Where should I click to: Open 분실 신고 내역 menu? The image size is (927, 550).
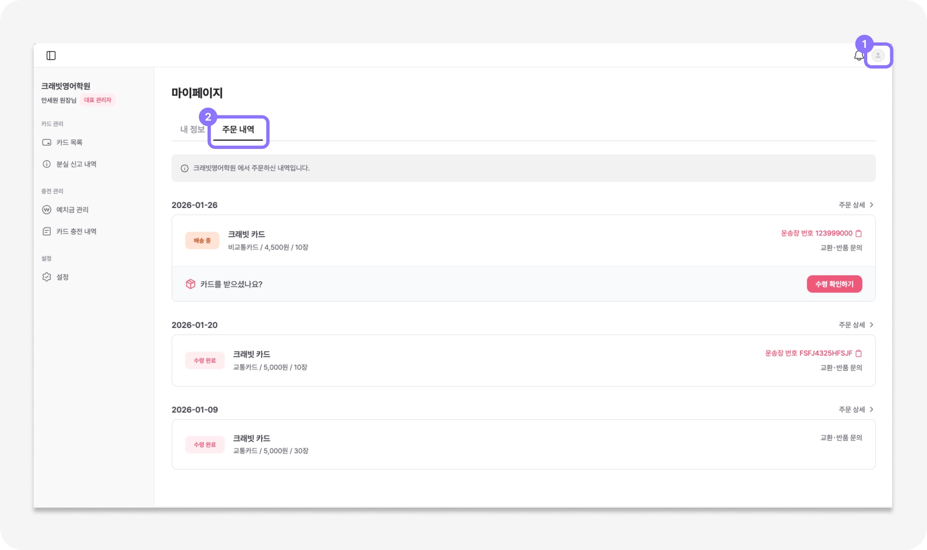click(76, 164)
